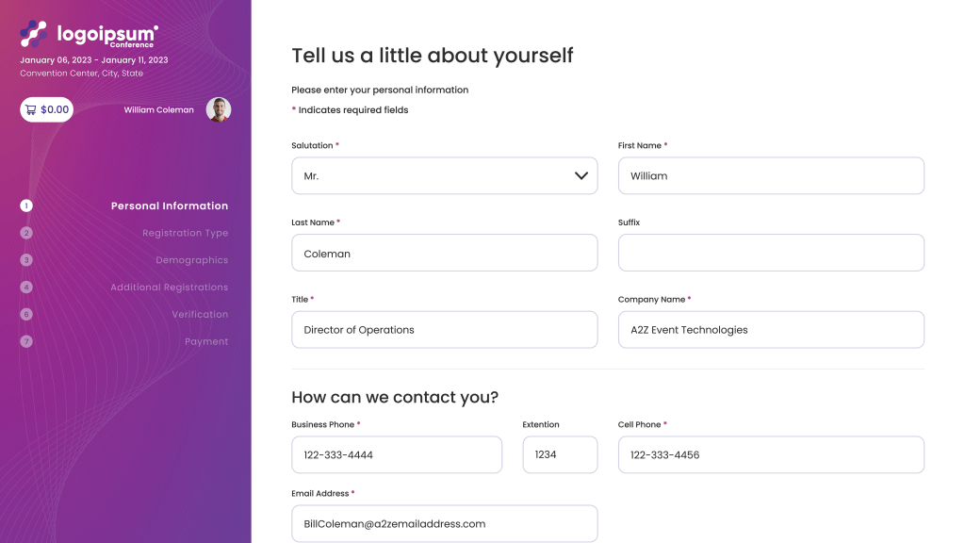Open the Demographics step
The image size is (965, 543).
191,260
